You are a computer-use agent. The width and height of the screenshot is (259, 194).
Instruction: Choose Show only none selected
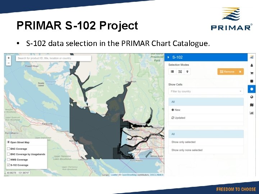click(x=206, y=150)
